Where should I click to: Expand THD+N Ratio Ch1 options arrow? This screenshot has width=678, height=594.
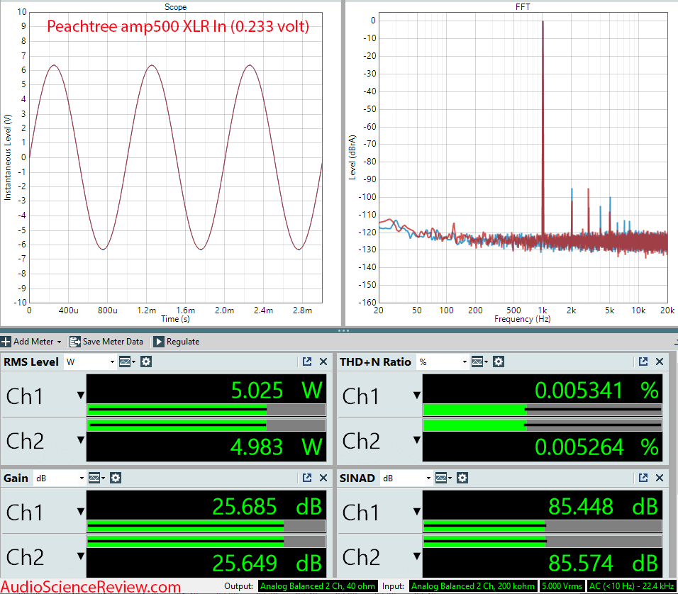(417, 395)
